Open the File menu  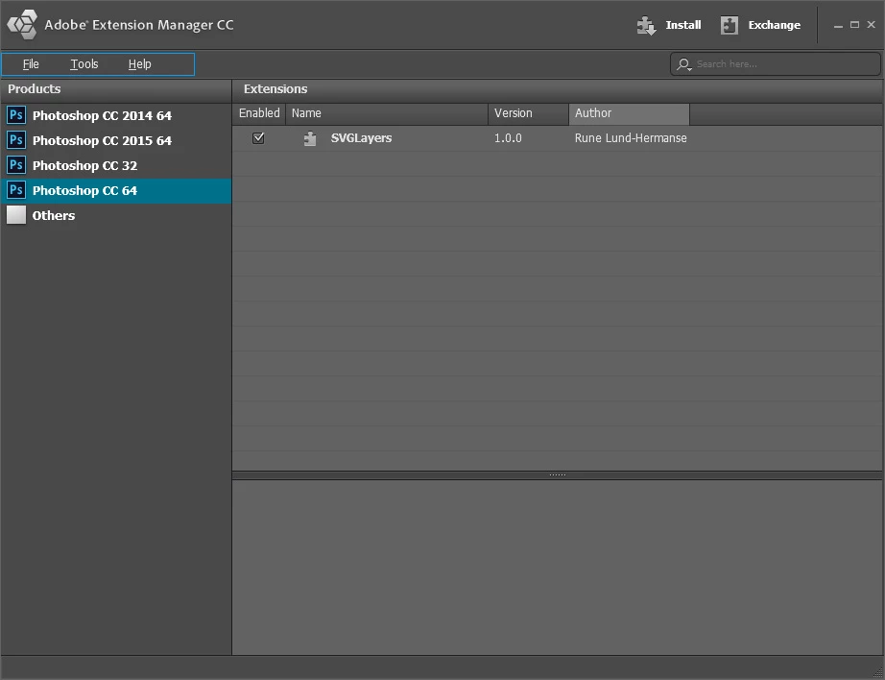[x=31, y=64]
